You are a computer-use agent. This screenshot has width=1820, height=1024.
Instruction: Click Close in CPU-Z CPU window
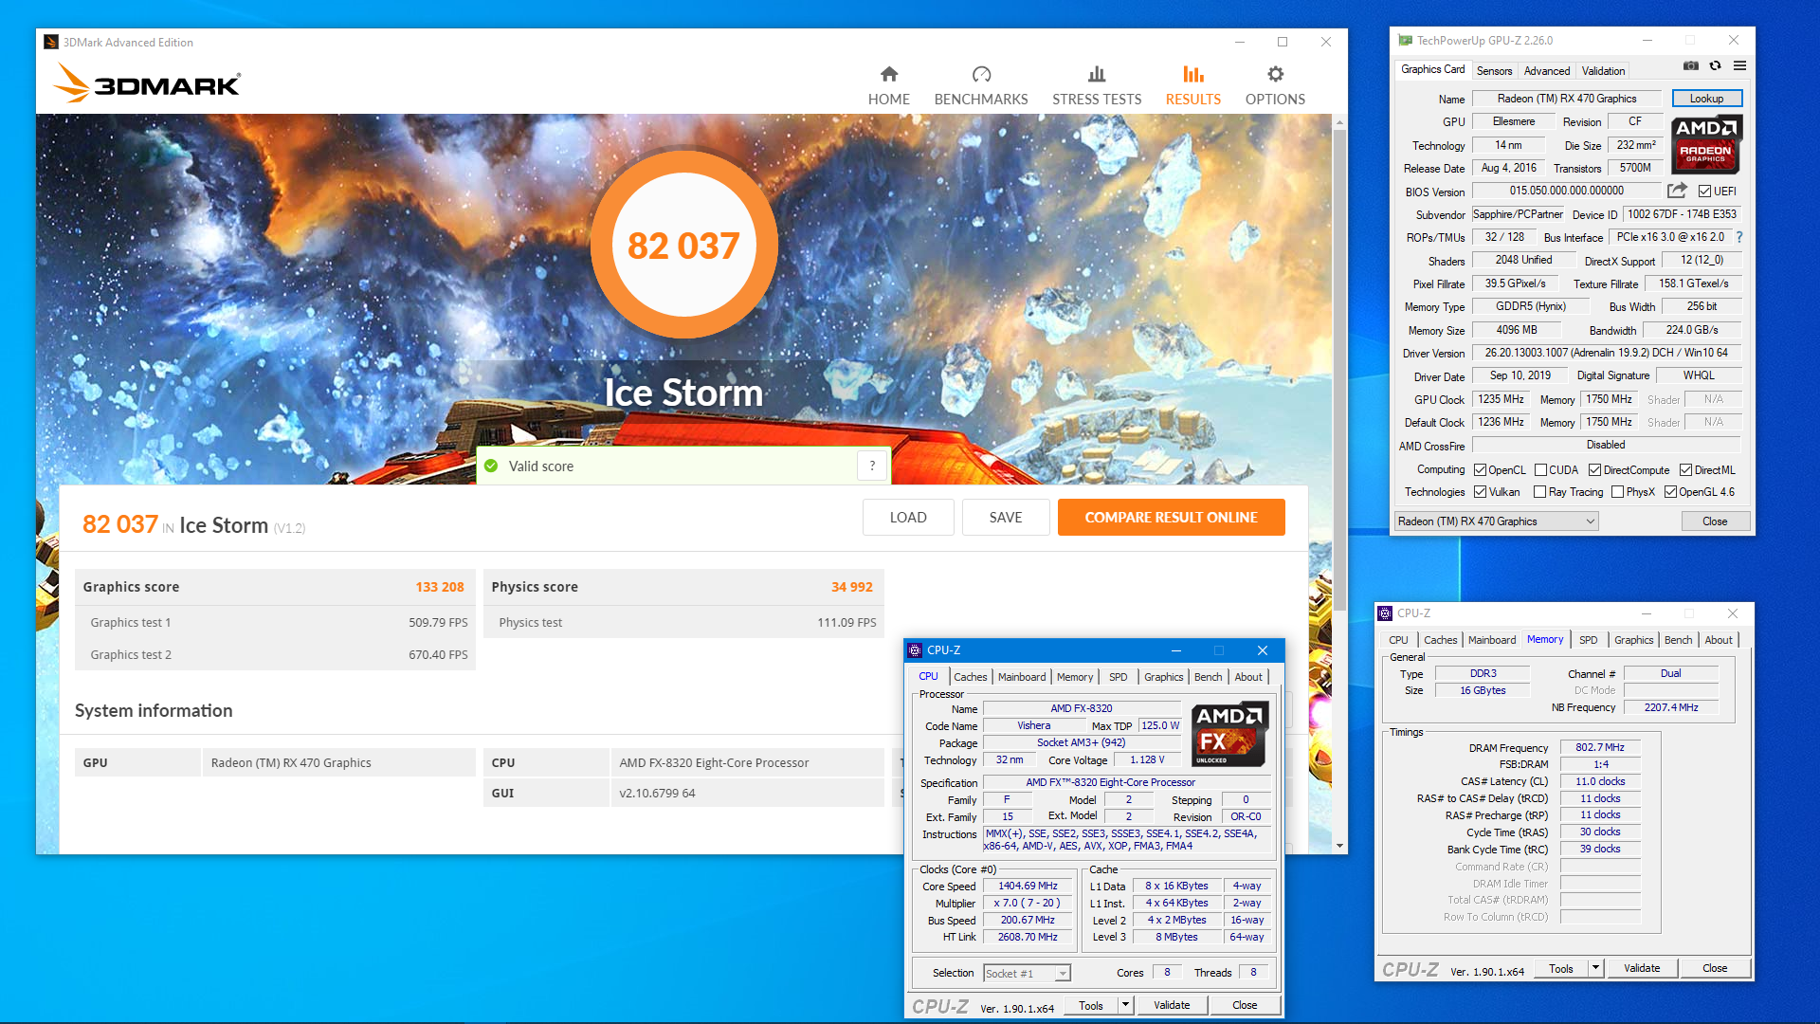[x=1245, y=1005]
